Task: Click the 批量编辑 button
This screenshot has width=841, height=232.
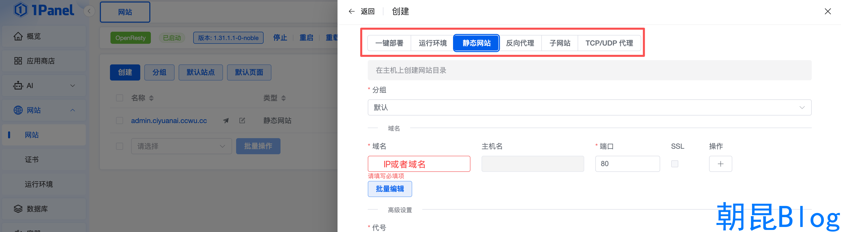Action: pos(390,189)
